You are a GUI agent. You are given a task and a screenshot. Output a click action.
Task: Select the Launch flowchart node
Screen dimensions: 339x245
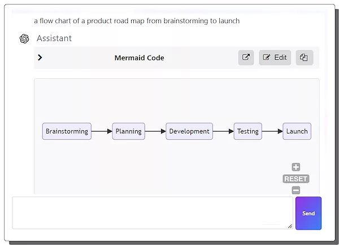pyautogui.click(x=297, y=131)
